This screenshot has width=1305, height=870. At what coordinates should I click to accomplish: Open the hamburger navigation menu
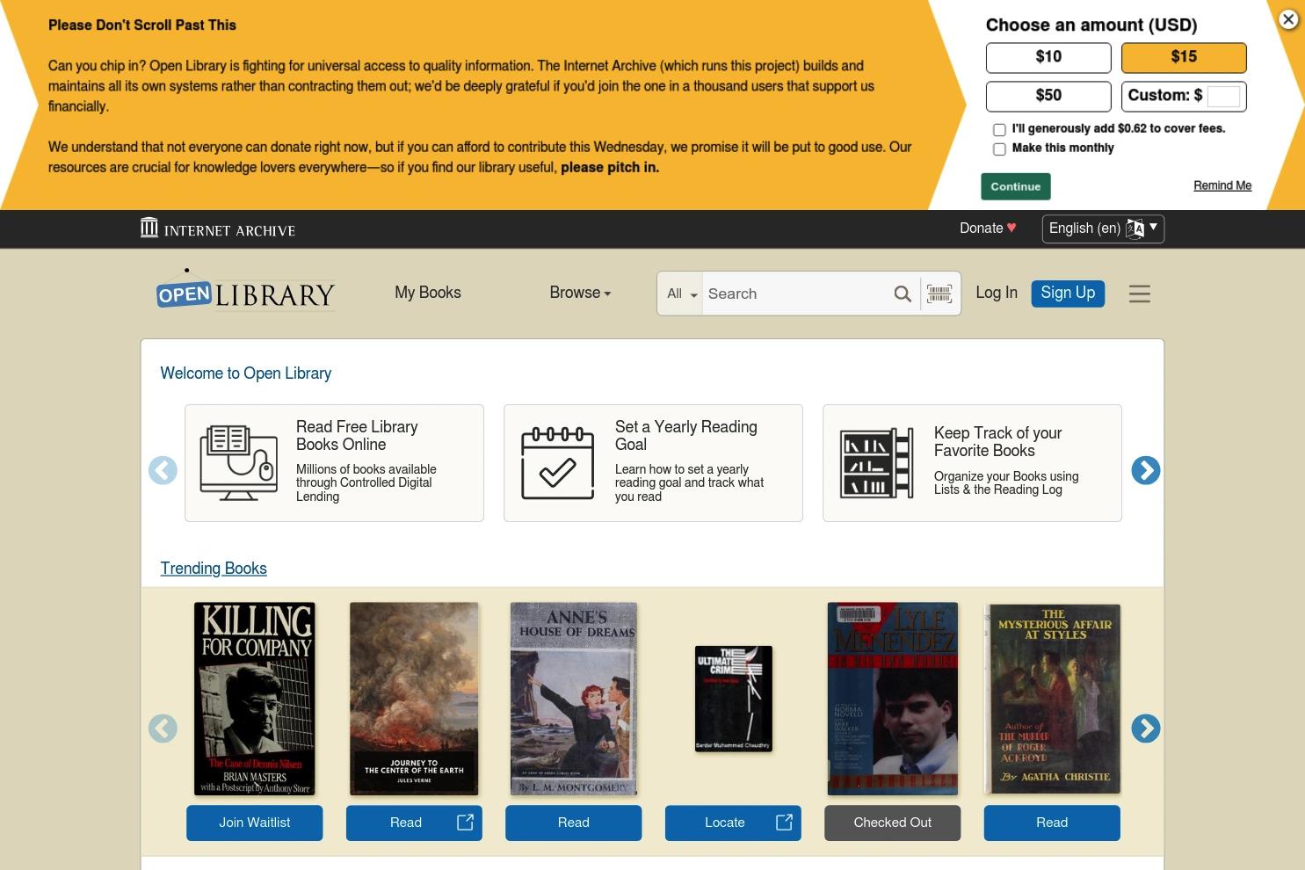(1139, 294)
